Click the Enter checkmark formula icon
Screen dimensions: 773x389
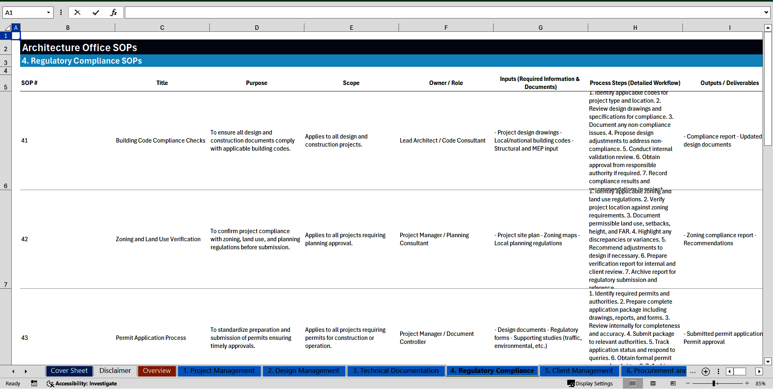click(x=96, y=12)
